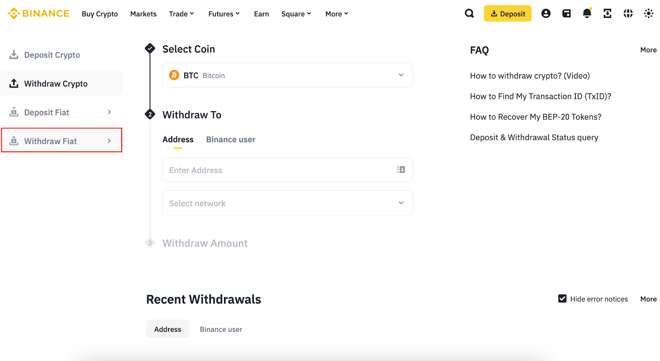This screenshot has height=361, width=660.
Task: Open the Earn page
Action: [262, 14]
